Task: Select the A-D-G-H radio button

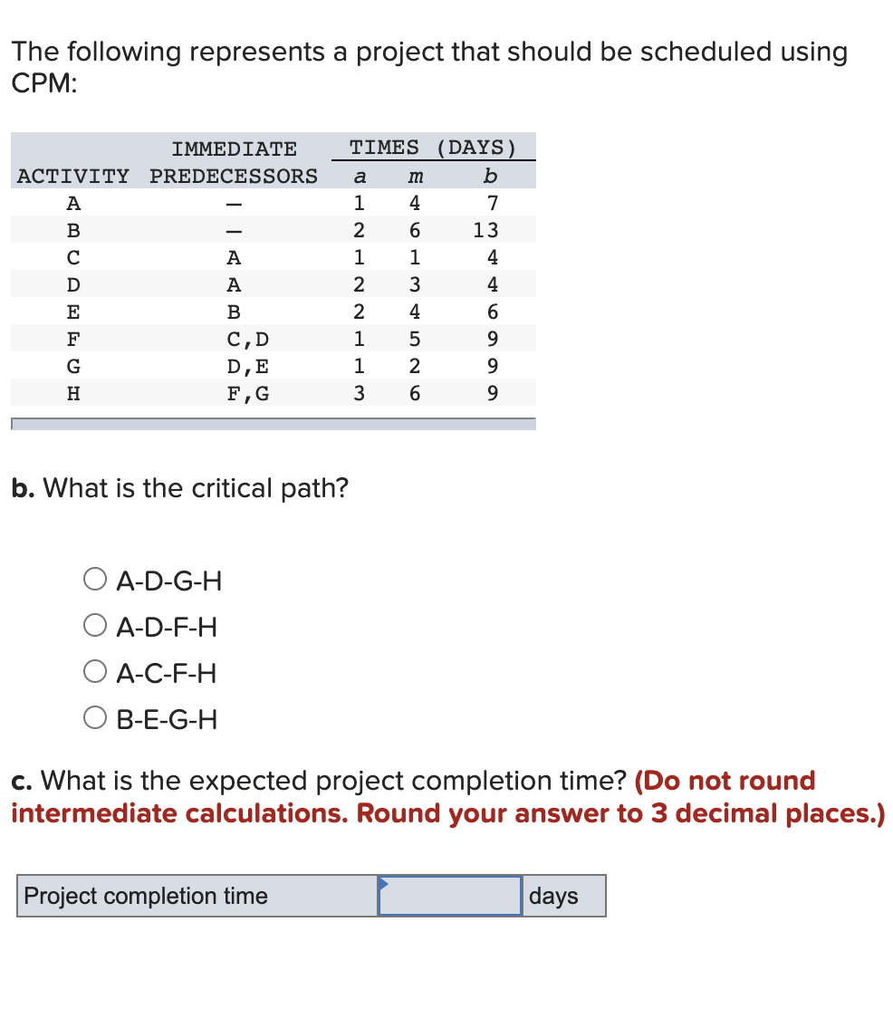Action: (x=94, y=580)
